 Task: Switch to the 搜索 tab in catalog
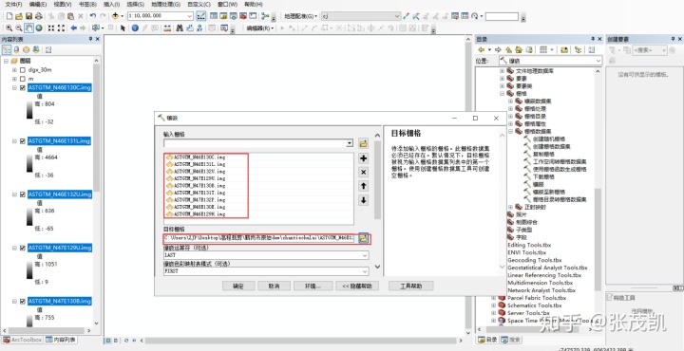510,340
